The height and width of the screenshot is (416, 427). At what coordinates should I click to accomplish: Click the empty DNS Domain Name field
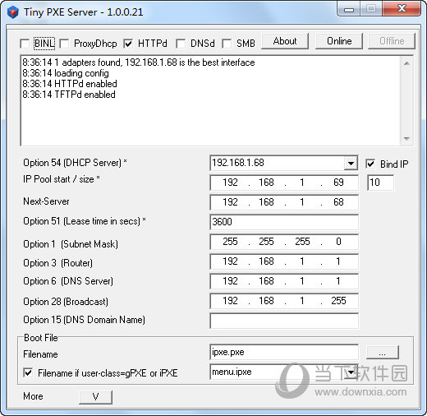tap(284, 321)
